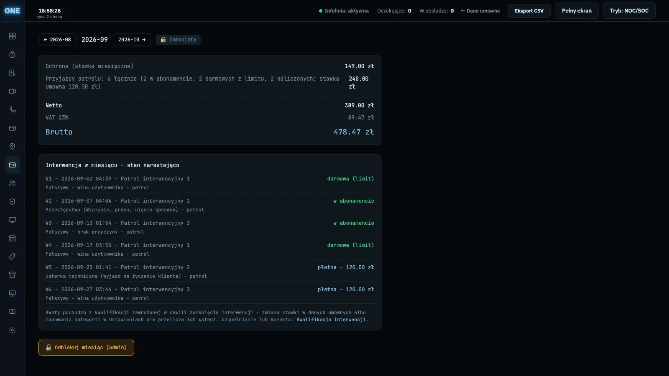Click the Eksport CSV button
Screen dimensions: 669x376
point(529,11)
